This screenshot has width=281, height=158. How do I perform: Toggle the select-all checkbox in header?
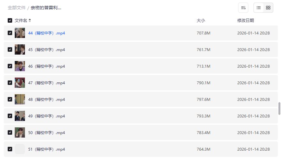click(x=10, y=20)
